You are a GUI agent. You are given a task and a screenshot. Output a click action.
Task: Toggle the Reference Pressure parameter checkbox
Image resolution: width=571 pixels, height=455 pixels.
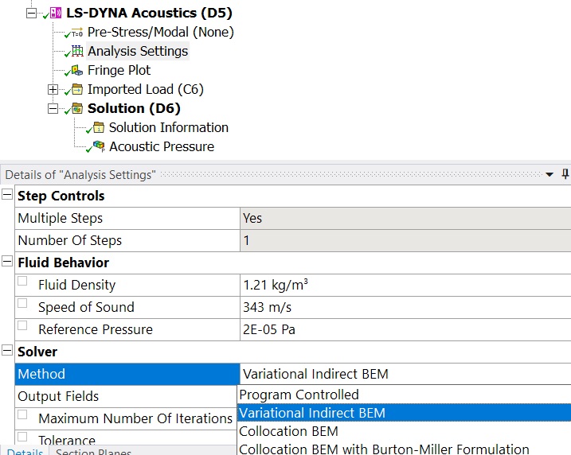point(22,325)
